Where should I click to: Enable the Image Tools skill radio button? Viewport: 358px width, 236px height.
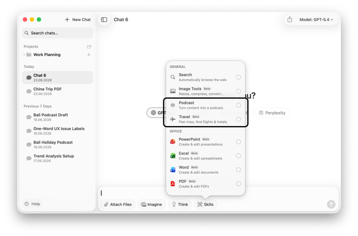coord(238,91)
